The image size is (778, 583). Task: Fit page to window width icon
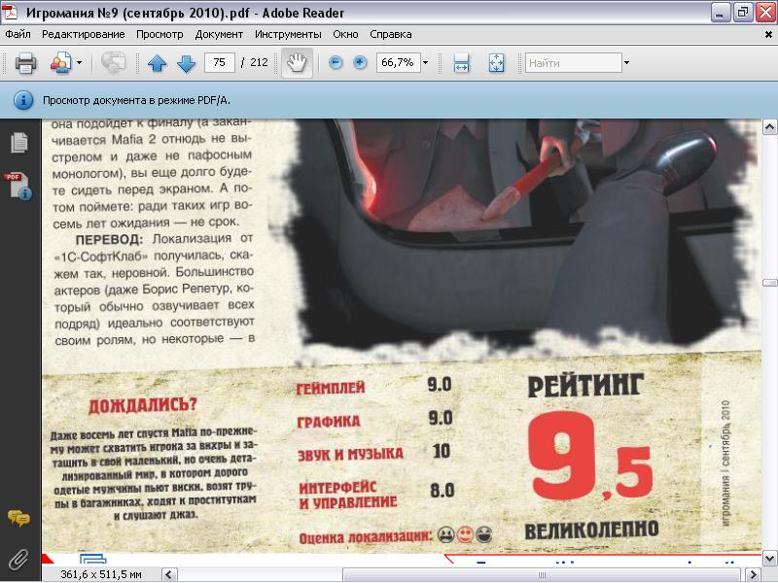(461, 63)
